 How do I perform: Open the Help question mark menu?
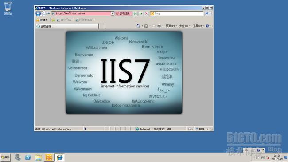208,26
